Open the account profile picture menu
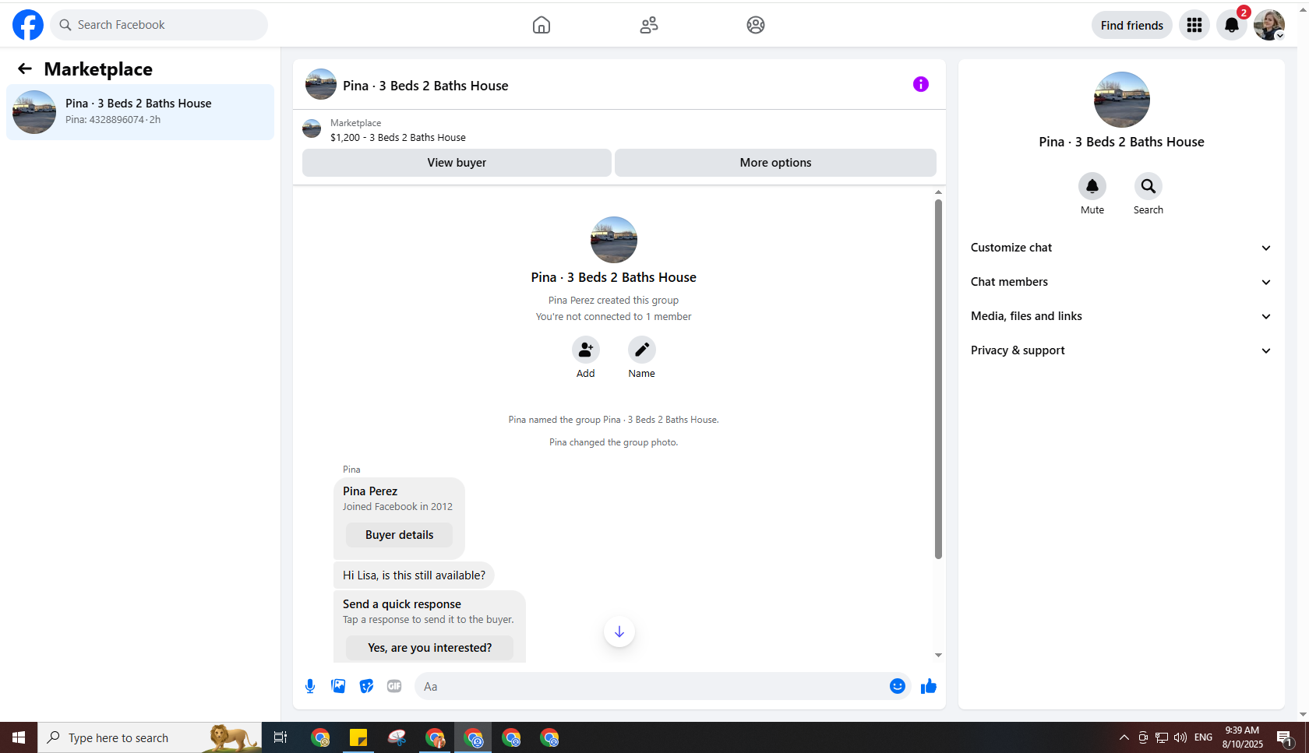 (x=1269, y=25)
